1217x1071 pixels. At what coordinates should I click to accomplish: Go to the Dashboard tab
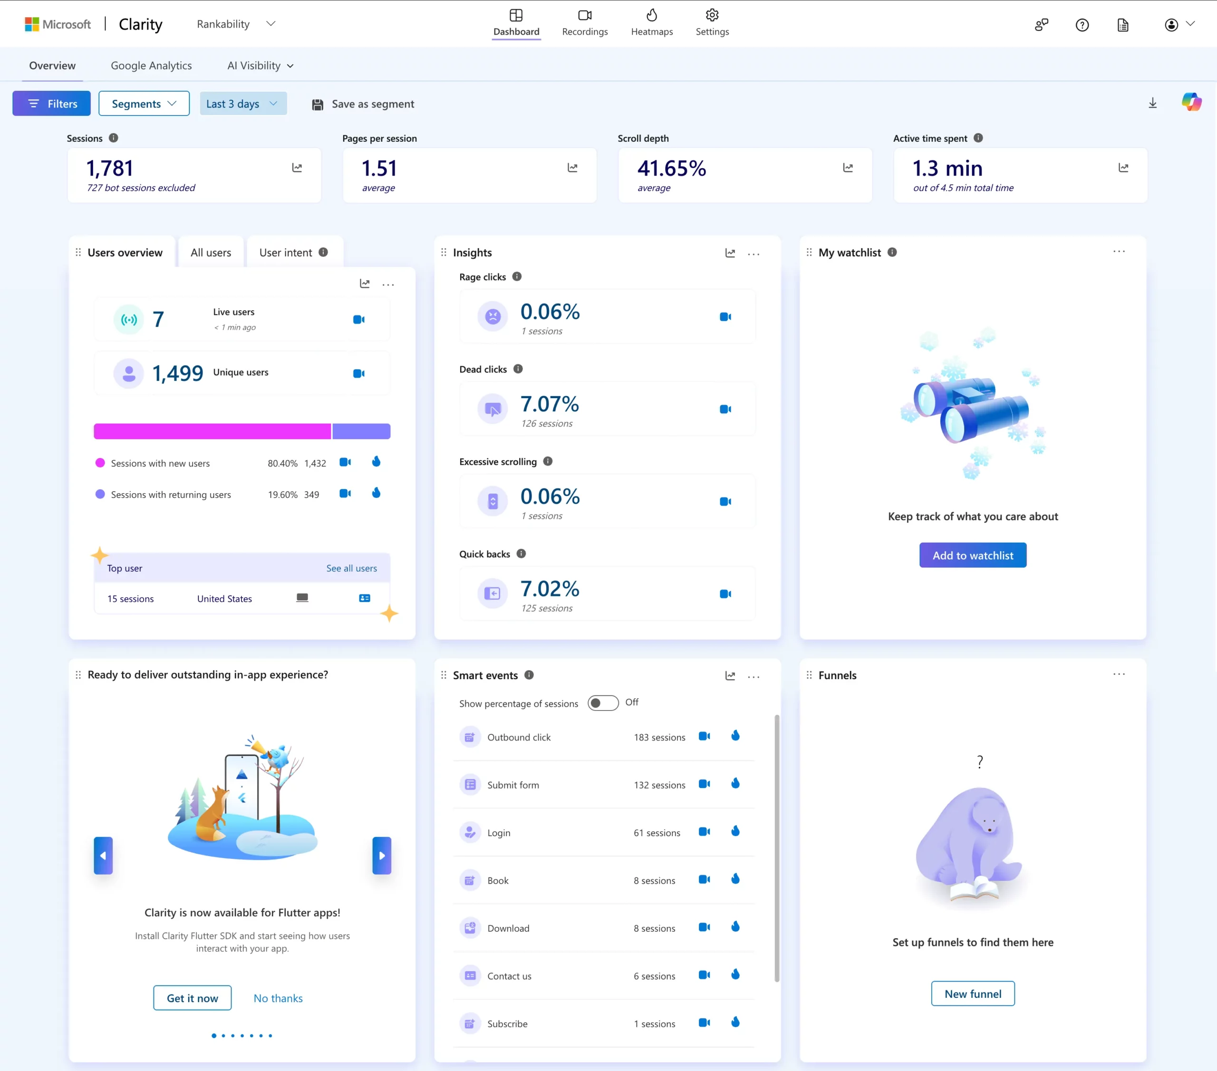516,23
